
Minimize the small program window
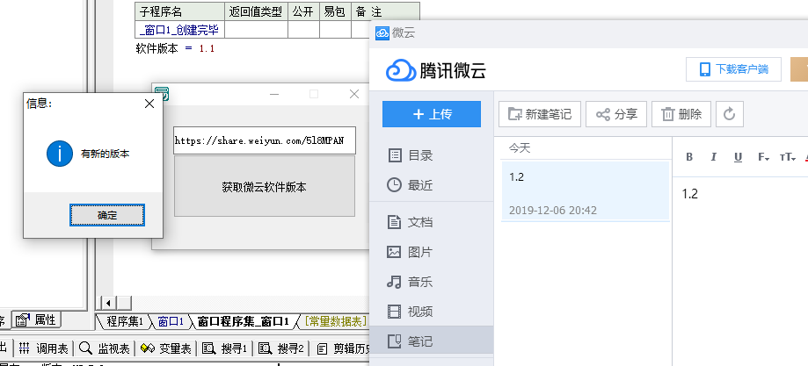(274, 94)
